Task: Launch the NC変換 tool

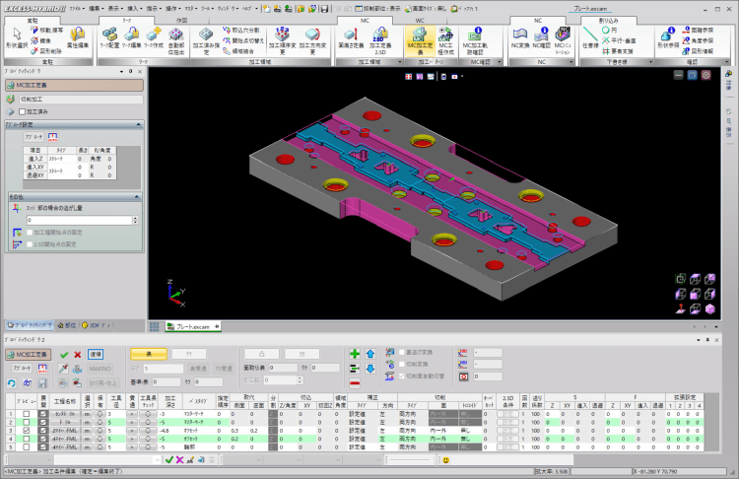Action: 520,37
